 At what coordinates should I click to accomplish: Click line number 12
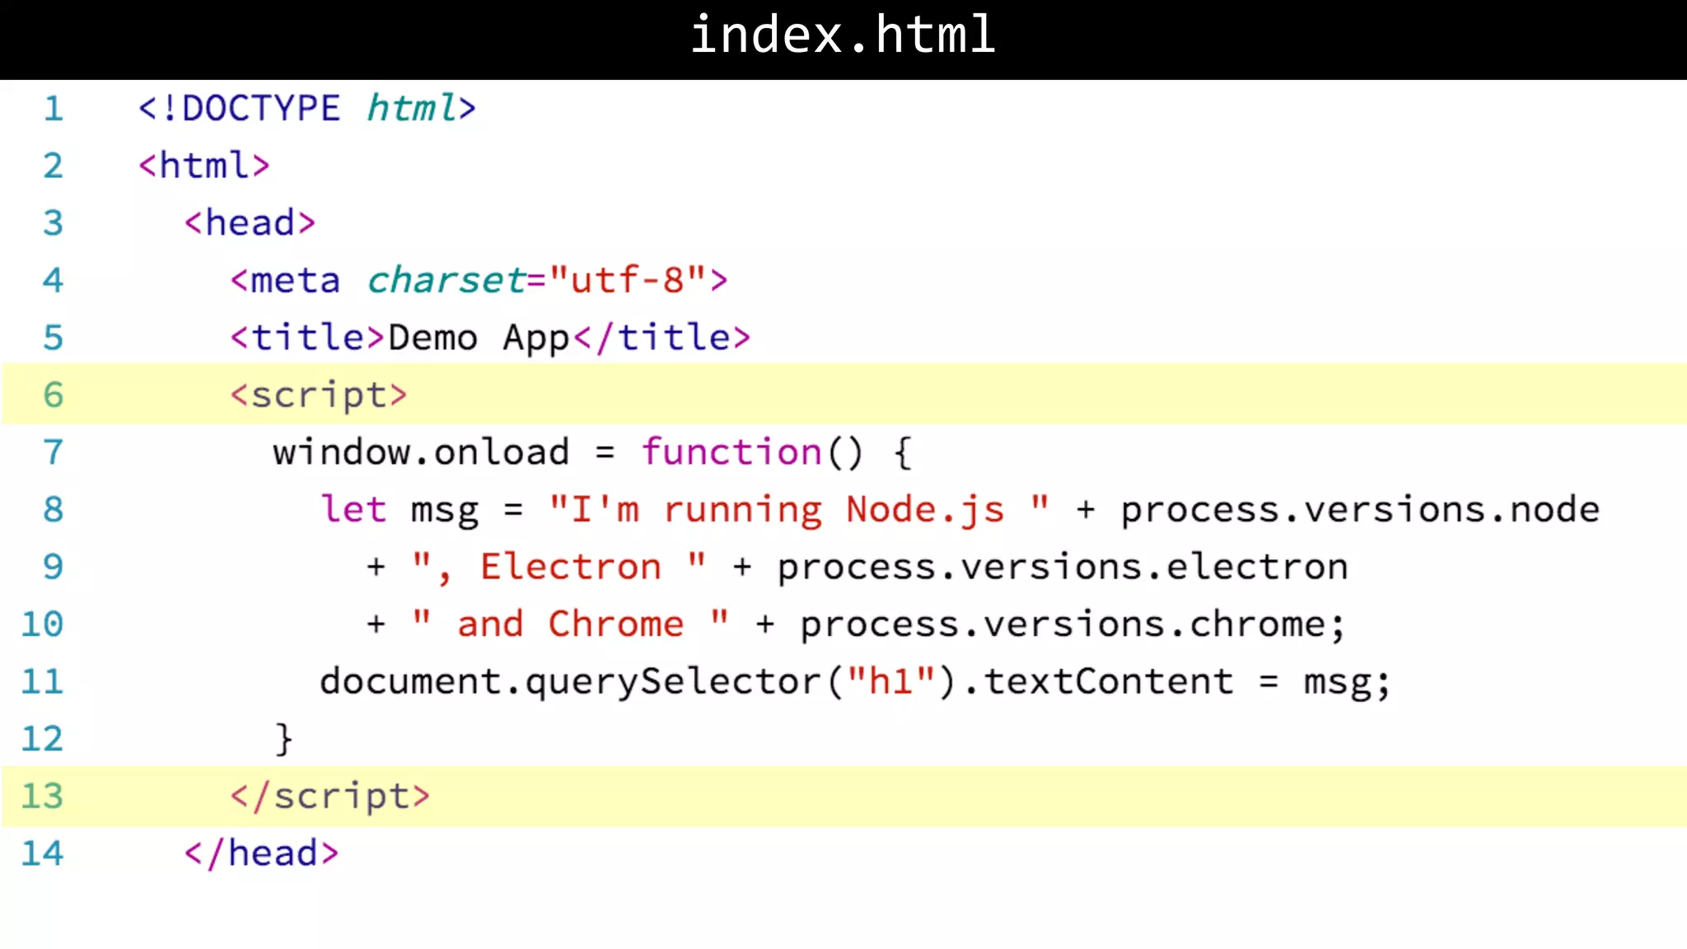point(42,738)
